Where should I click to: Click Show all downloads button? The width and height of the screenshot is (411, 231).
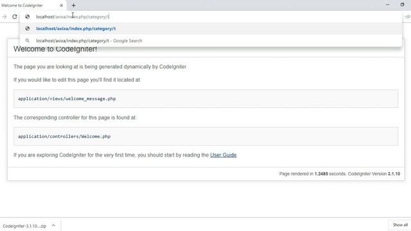[400, 225]
